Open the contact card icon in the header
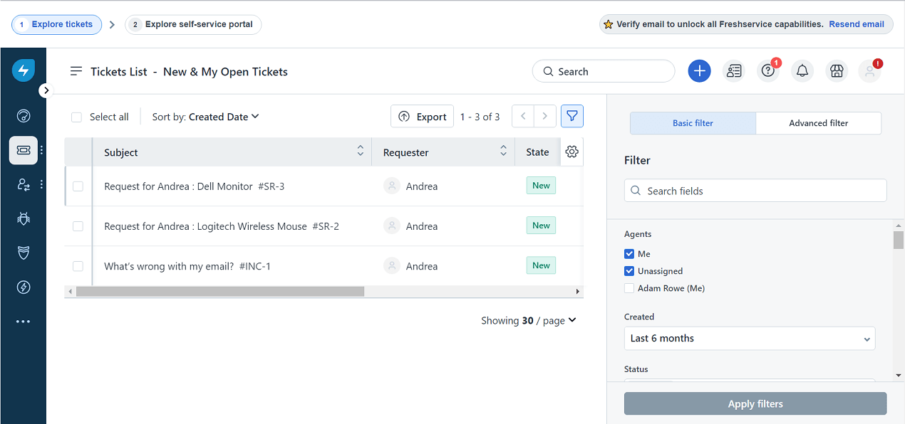This screenshot has width=905, height=424. click(x=733, y=70)
